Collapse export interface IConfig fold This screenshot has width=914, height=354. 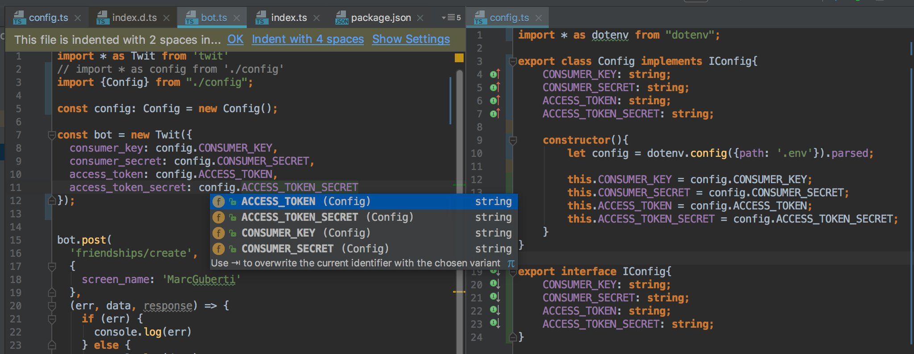tap(513, 272)
